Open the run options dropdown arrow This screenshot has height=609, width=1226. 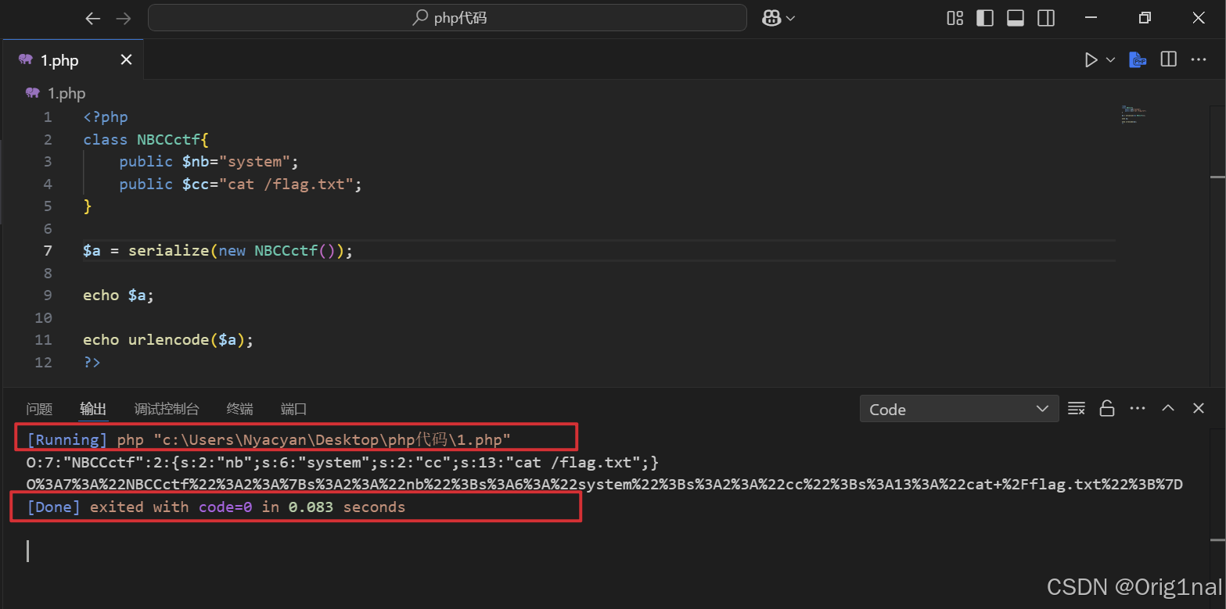1110,60
